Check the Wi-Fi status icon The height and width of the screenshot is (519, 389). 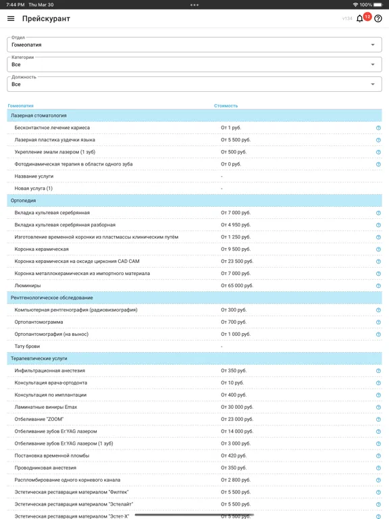tap(356, 5)
